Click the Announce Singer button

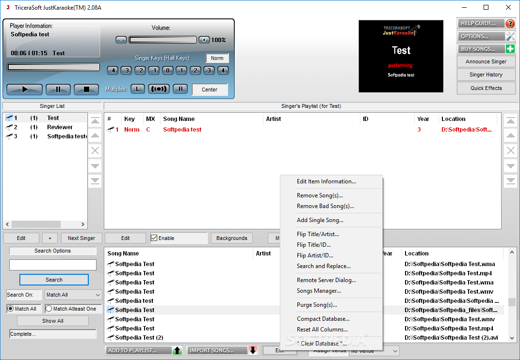point(486,61)
